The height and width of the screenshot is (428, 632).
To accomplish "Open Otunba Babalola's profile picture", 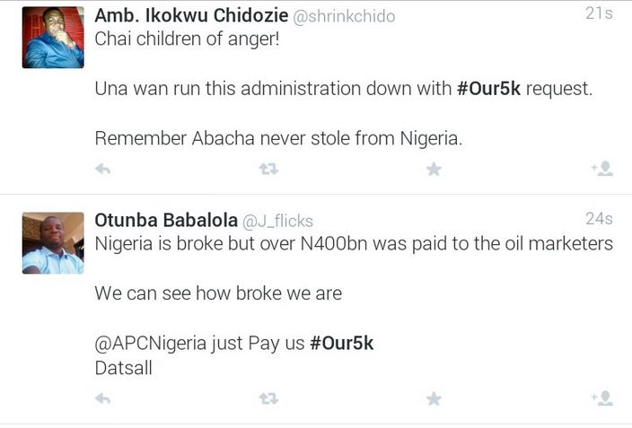I will pos(53,243).
